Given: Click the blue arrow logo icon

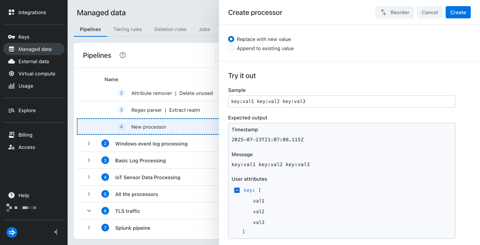Looking at the screenshot, I should 12,232.
